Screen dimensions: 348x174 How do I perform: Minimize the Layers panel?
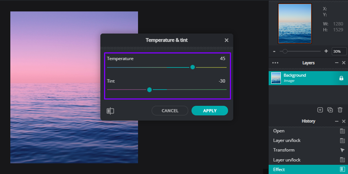(337, 63)
